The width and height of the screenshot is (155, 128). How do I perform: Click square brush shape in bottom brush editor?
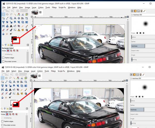pyautogui.click(x=139, y=97)
